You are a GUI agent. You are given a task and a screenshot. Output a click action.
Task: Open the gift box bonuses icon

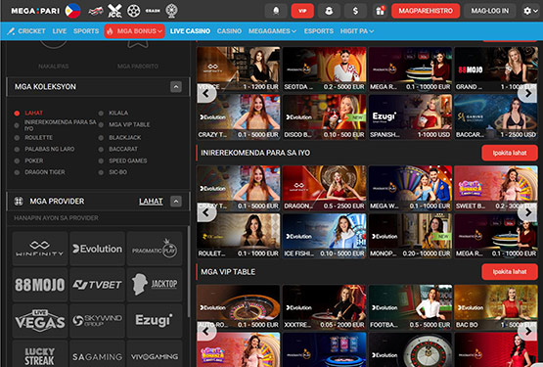click(x=380, y=11)
